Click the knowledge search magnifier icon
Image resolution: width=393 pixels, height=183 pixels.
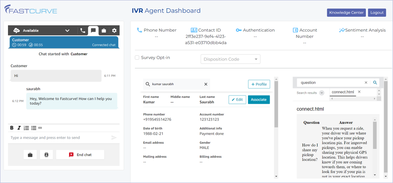[375, 83]
